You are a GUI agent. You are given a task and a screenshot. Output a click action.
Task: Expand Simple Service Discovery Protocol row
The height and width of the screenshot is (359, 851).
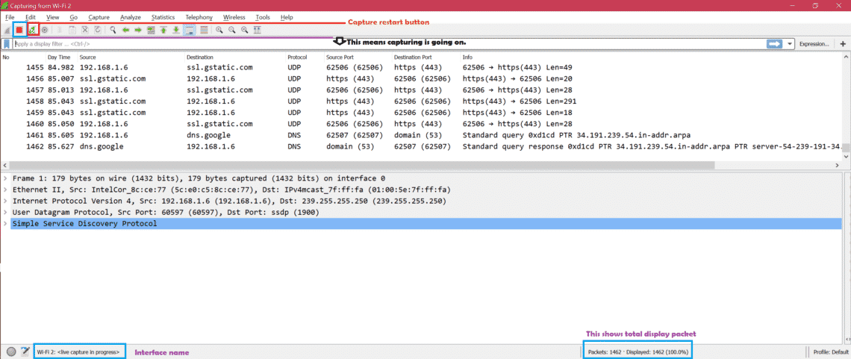(x=4, y=223)
